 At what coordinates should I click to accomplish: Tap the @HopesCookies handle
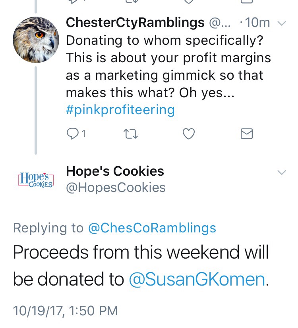click(x=116, y=187)
